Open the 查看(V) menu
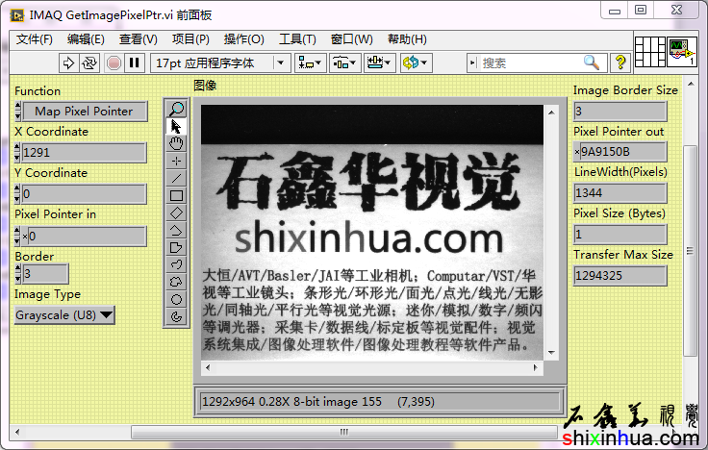The height and width of the screenshot is (450, 708). [139, 39]
